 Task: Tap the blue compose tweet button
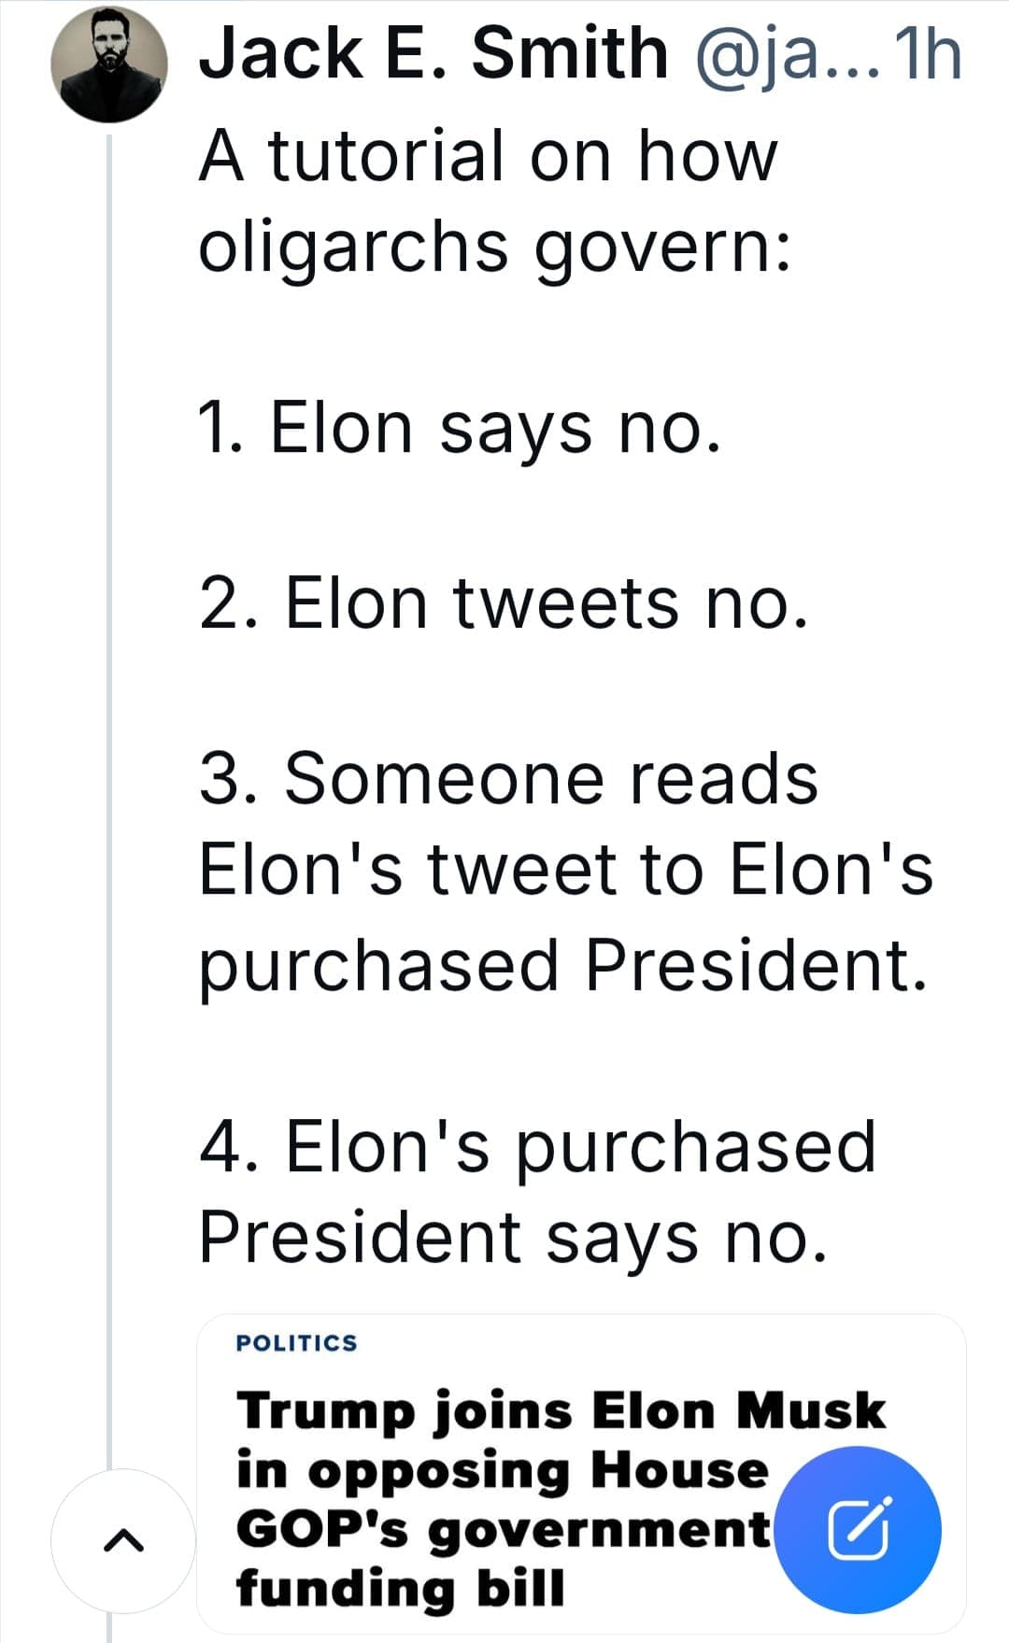coord(859,1530)
